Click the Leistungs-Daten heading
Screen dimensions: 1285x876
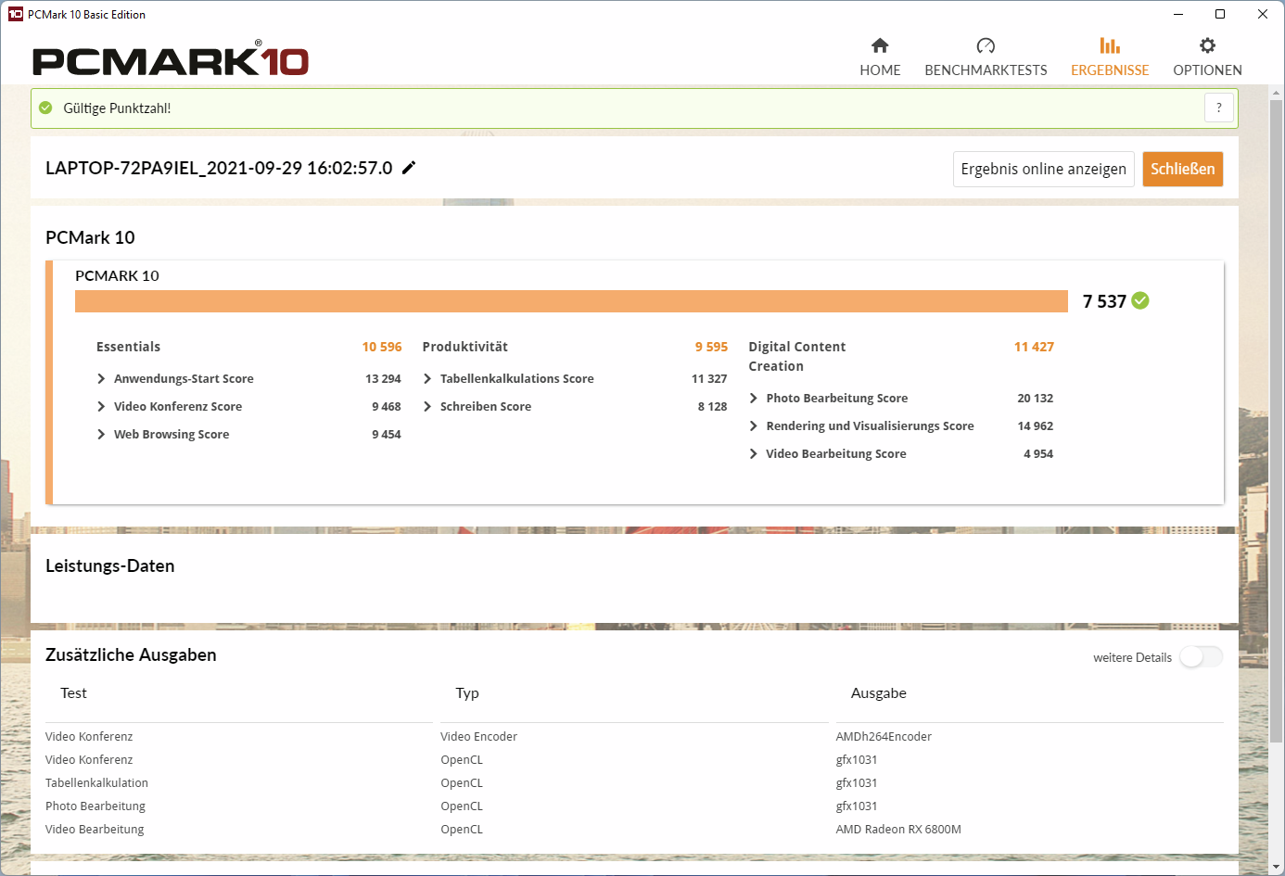[x=110, y=565]
